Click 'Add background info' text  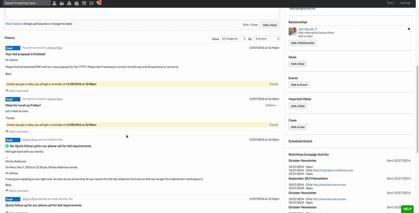pos(302,9)
